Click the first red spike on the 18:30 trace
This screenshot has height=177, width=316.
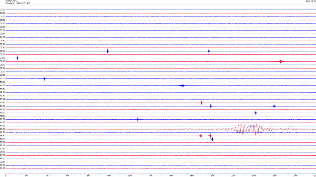[200, 136]
